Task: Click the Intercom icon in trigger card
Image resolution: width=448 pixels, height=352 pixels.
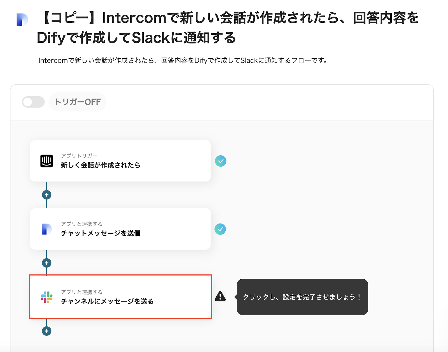Action: click(46, 161)
